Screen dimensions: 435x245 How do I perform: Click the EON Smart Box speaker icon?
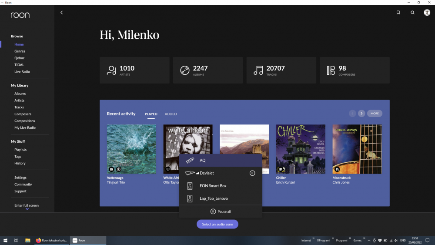[190, 186]
